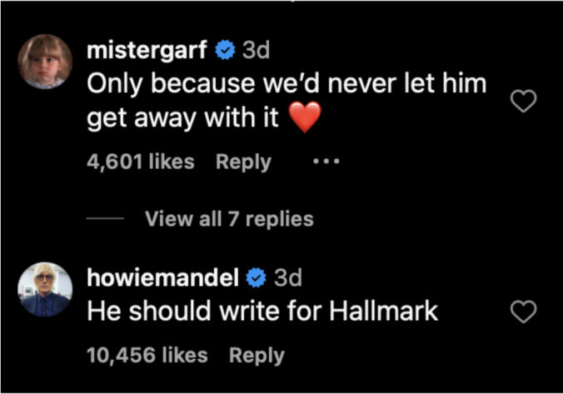This screenshot has height=394, width=563.
Task: View the 10,456 likes list
Action: point(147,355)
